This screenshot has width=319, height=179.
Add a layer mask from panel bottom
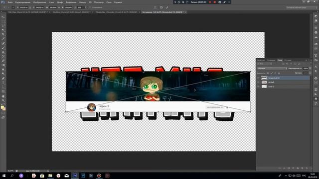point(289,168)
